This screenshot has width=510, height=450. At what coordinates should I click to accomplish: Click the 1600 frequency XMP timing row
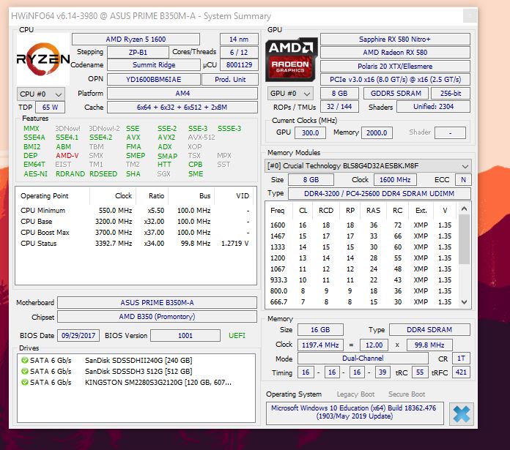[361, 225]
